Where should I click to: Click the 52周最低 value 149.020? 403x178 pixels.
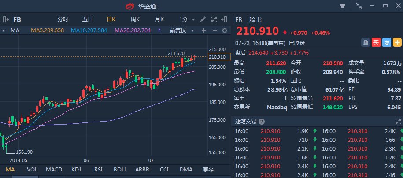[x=333, y=107]
